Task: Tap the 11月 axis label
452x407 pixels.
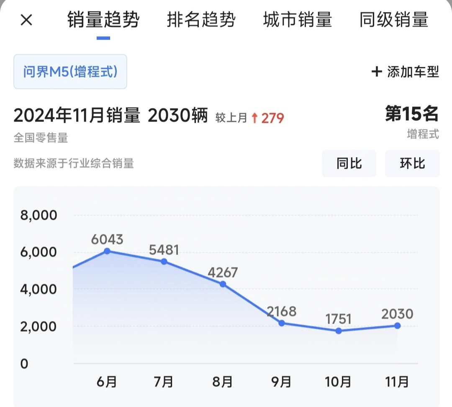Action: 397,382
